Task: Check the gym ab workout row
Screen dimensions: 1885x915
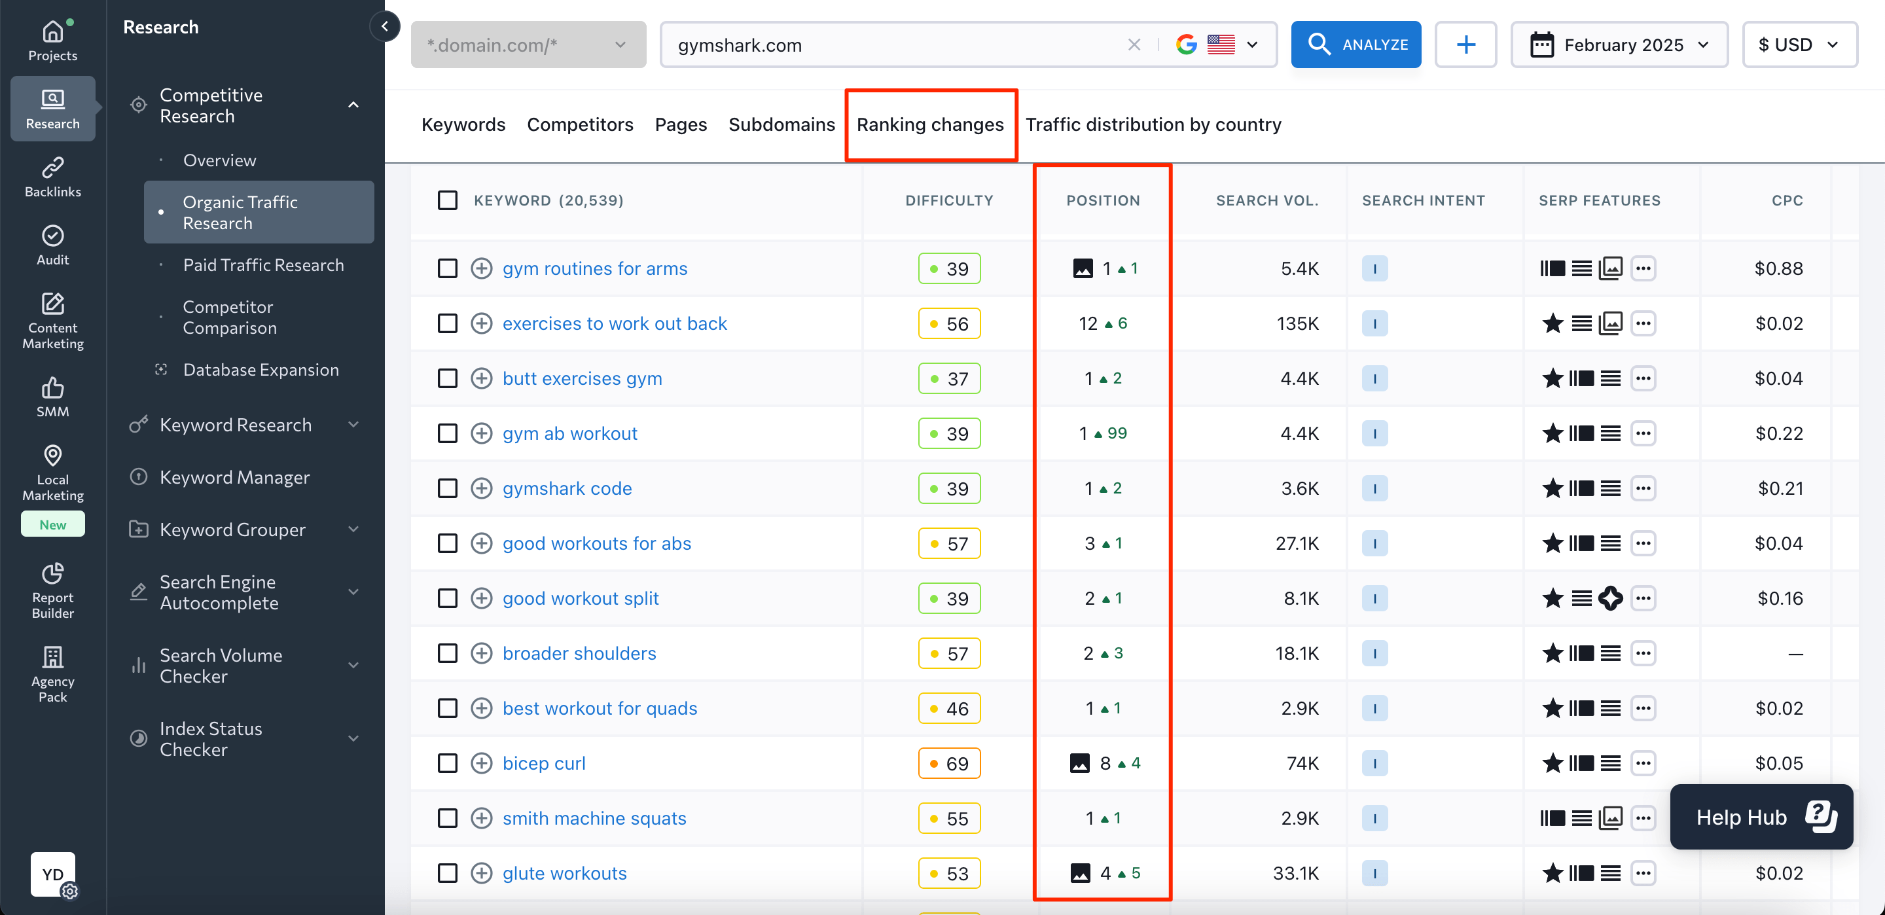Action: pos(447,433)
